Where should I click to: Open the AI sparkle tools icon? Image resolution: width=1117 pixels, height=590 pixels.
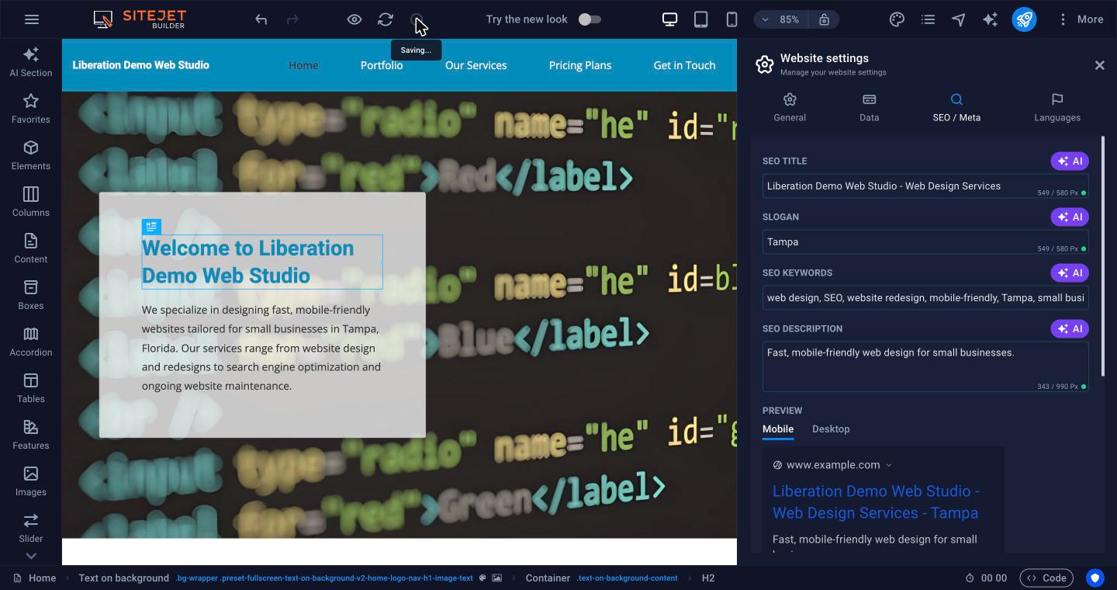pos(990,19)
